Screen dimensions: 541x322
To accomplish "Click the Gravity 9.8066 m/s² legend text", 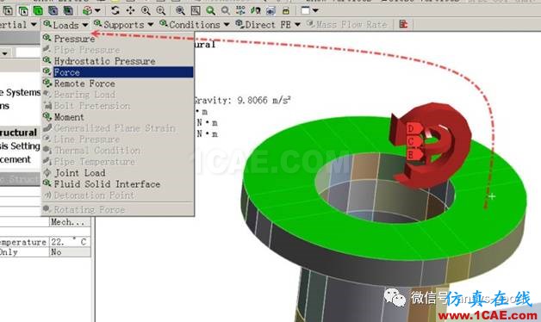I will click(242, 101).
